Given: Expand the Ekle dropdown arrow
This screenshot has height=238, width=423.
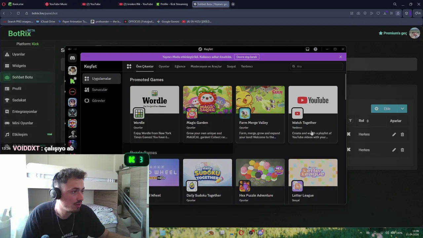Looking at the screenshot, I should coord(402,109).
